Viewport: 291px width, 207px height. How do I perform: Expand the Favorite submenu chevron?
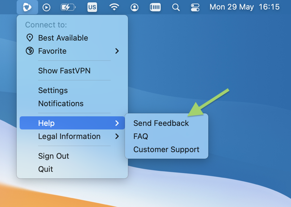click(x=117, y=51)
